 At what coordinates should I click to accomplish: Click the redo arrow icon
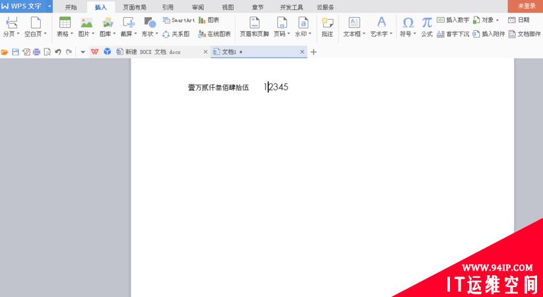[x=69, y=52]
